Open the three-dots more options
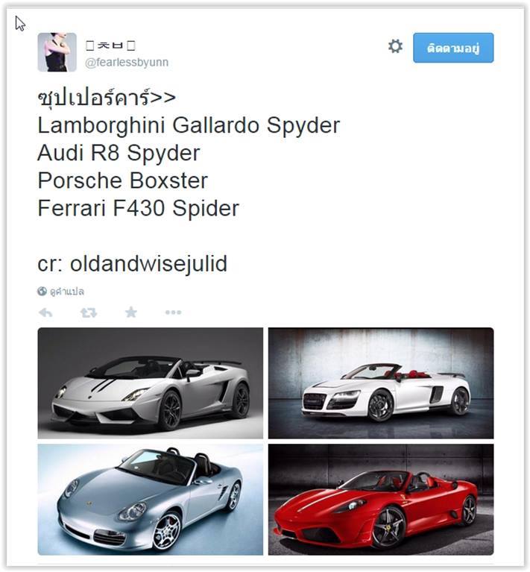 (173, 312)
